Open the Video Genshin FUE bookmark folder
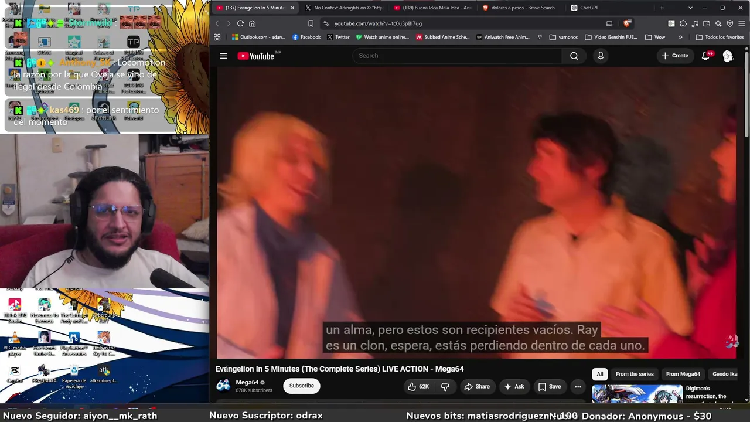This screenshot has height=422, width=750. (611, 37)
